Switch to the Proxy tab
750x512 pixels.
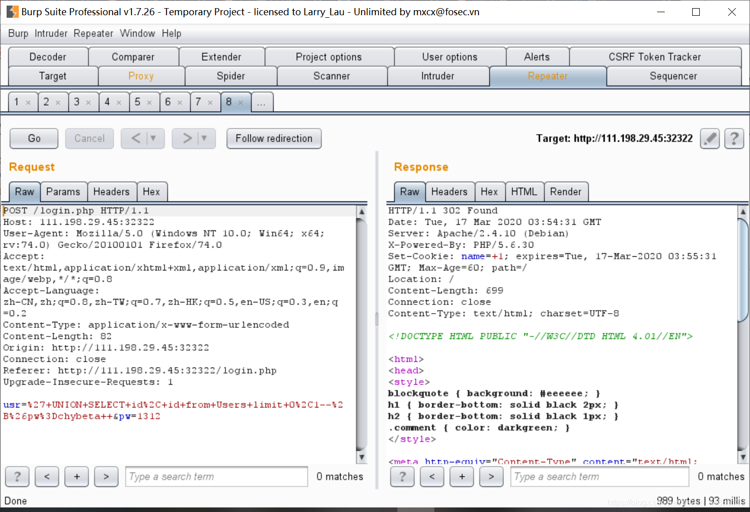(142, 76)
